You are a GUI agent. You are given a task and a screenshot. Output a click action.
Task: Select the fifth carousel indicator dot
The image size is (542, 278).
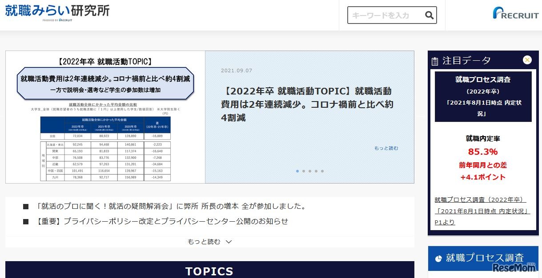tap(322, 171)
